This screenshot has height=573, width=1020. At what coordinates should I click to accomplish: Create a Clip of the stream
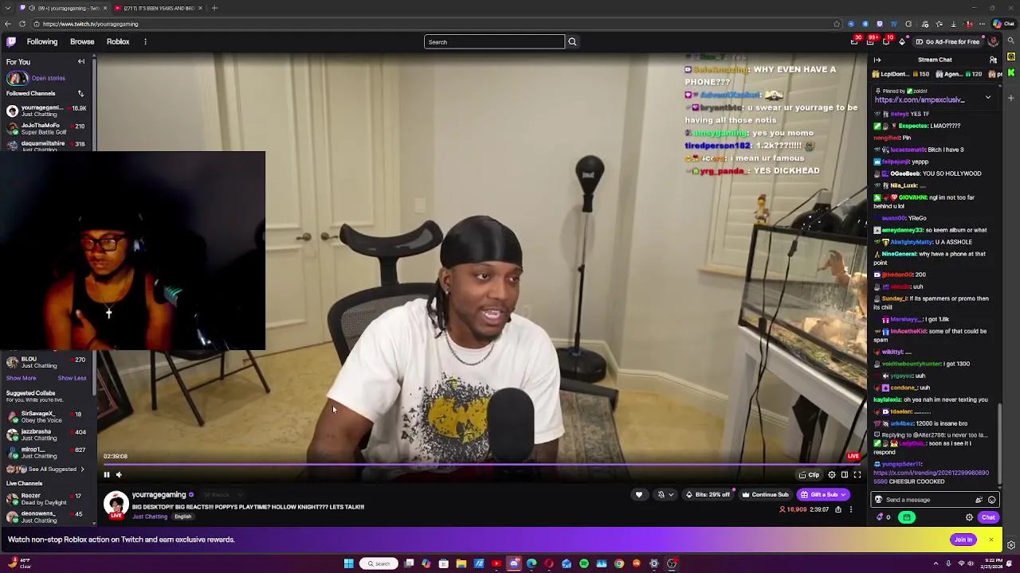tap(809, 475)
